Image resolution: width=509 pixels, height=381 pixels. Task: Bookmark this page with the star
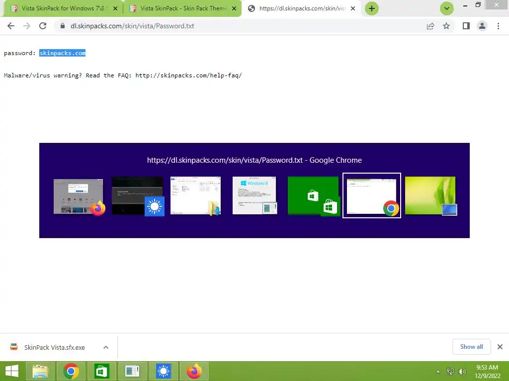coord(446,26)
